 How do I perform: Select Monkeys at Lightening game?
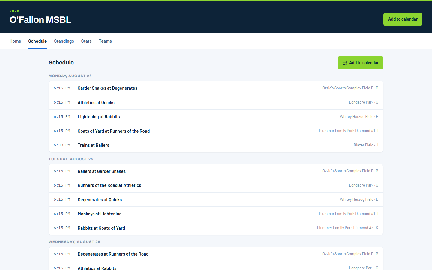(x=216, y=214)
